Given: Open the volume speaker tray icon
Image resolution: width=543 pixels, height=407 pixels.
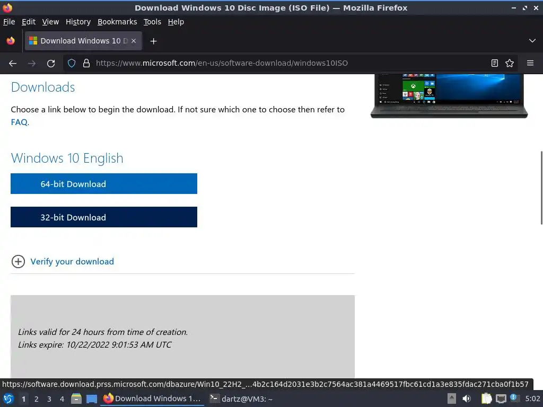Looking at the screenshot, I should click(467, 399).
